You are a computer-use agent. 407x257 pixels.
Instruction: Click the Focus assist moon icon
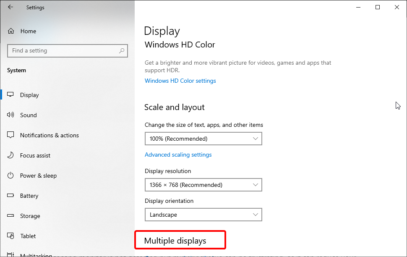[x=10, y=155]
